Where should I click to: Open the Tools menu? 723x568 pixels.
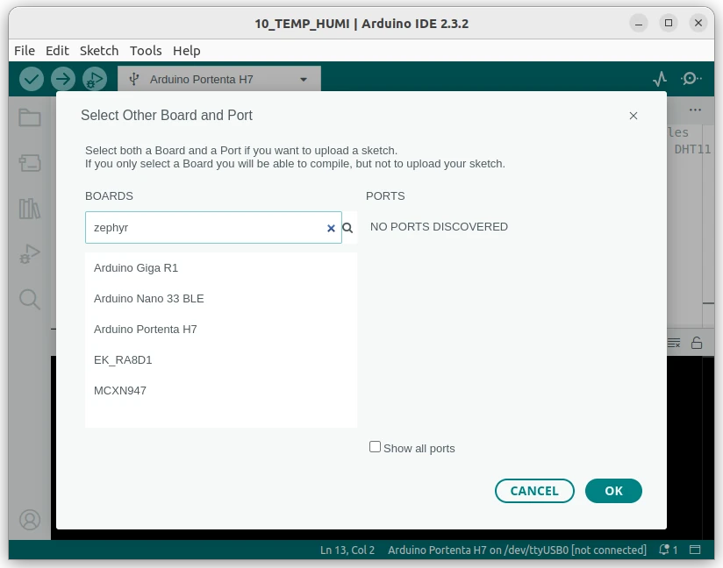146,51
